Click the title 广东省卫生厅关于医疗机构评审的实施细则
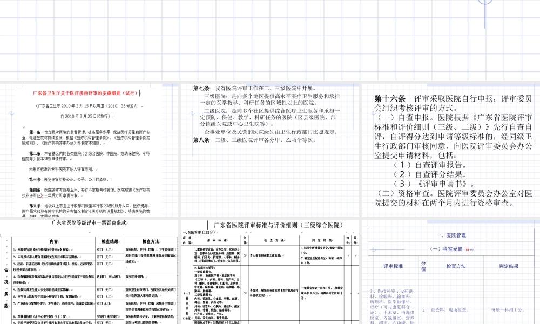 click(86, 92)
